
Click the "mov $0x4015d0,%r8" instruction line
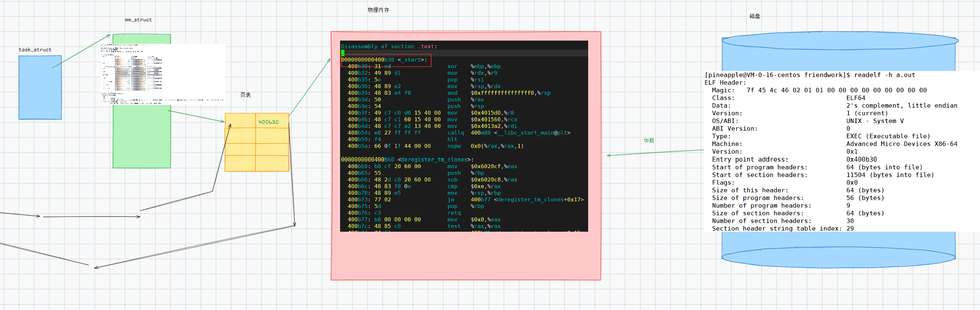click(431, 113)
